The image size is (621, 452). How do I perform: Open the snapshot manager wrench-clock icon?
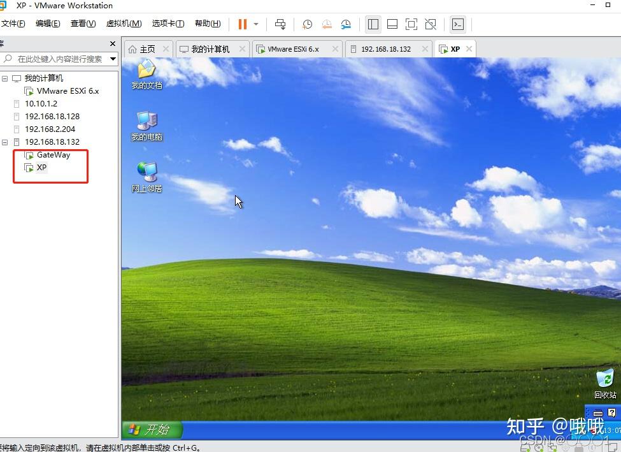346,24
